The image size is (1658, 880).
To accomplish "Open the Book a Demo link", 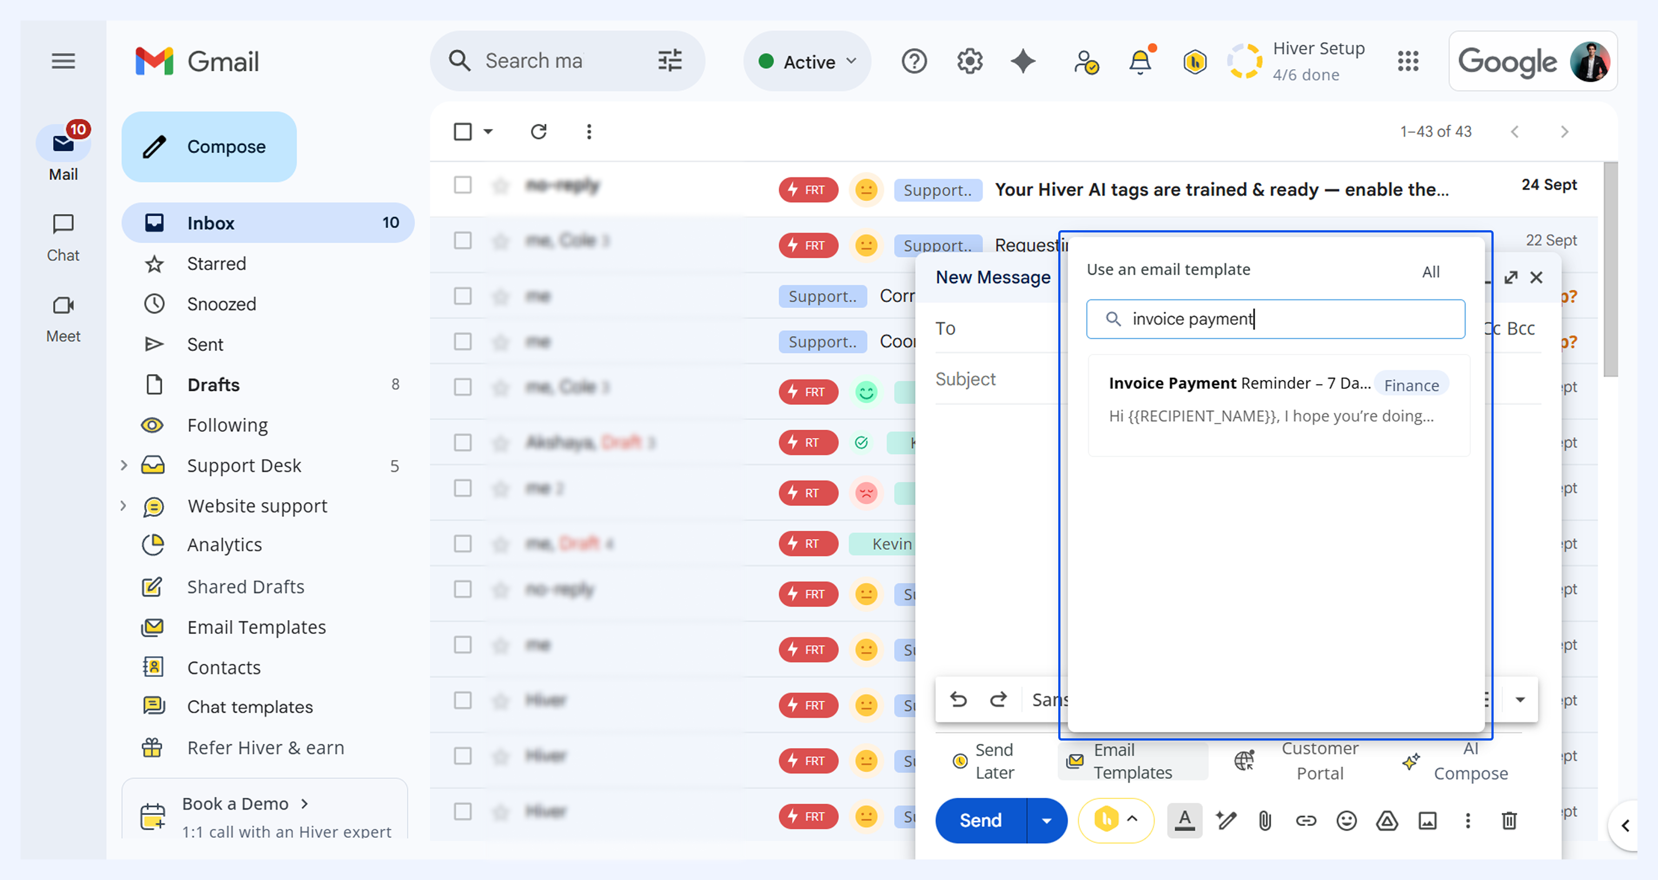I will [x=245, y=803].
